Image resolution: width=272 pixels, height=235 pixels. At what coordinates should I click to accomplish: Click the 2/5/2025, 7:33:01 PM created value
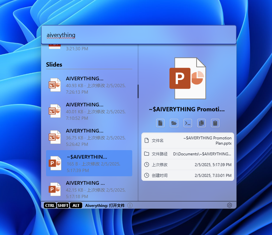pyautogui.click(x=213, y=175)
